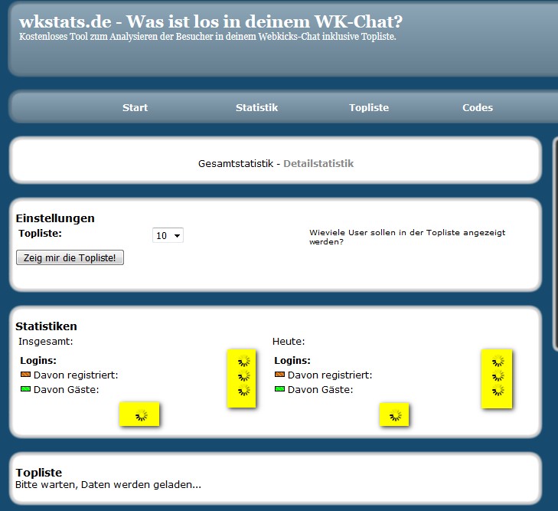Click the green swatch beside Insgesamt 'Davon Gäste'

[25, 389]
